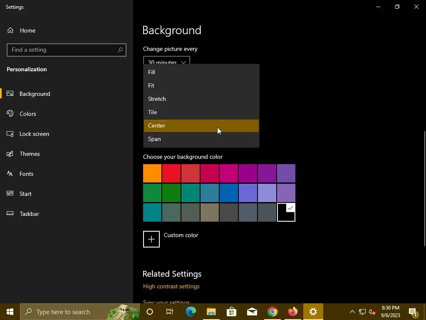Open Sync your settings link
Screen dimensions: 426x320
click(166, 302)
